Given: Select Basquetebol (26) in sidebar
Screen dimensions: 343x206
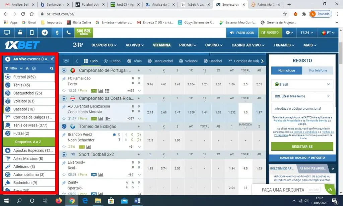Looking at the screenshot, I should click(29, 93).
